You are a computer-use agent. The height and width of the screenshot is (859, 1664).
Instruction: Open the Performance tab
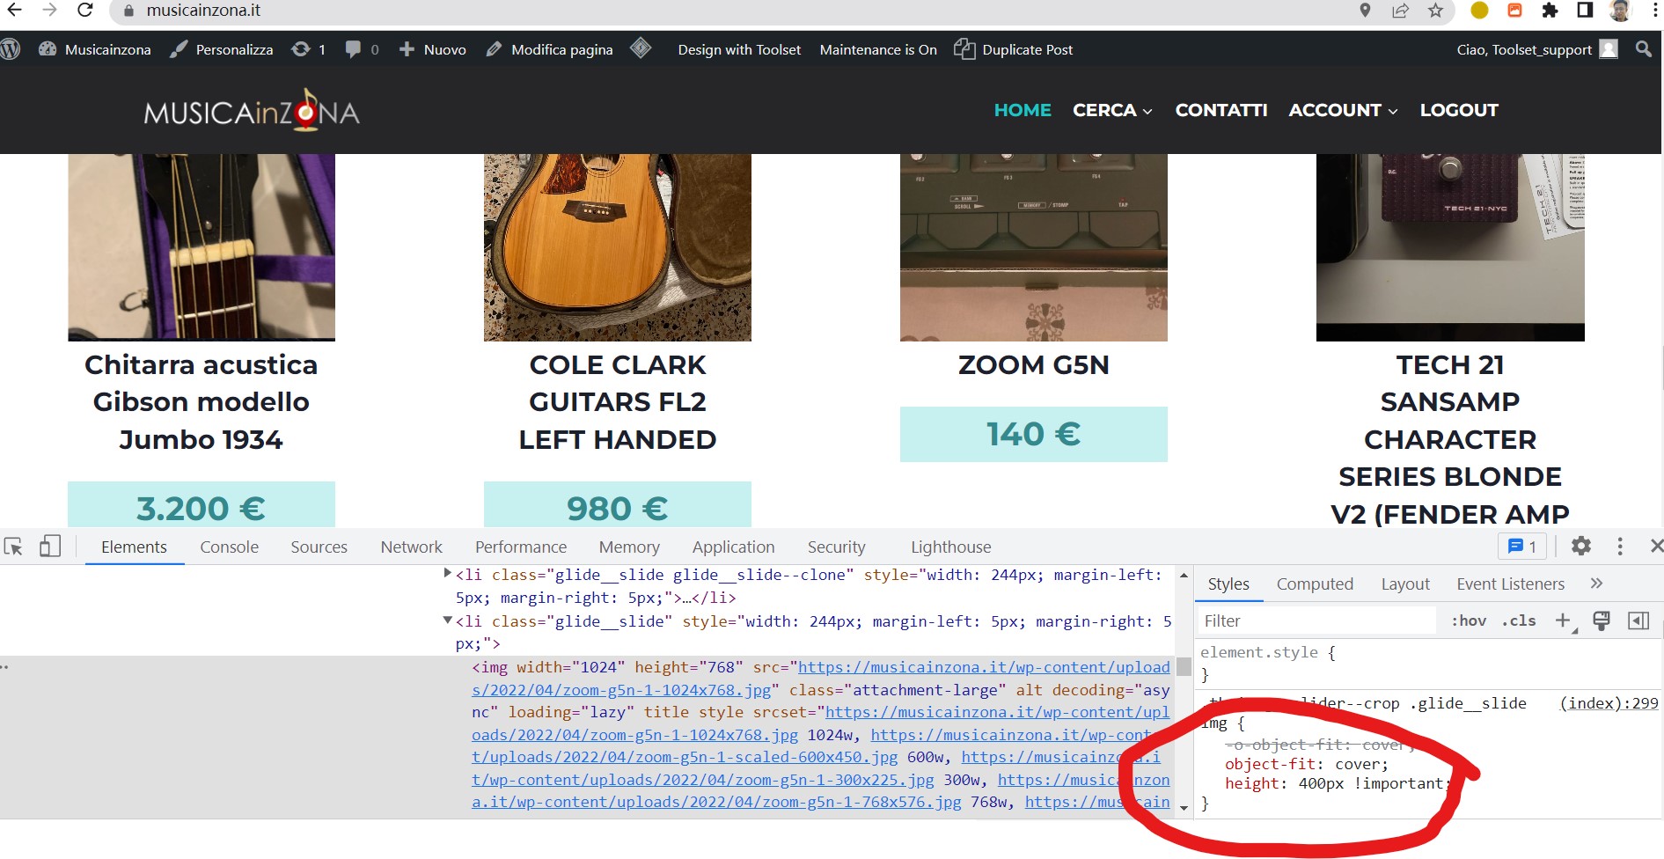point(521,547)
